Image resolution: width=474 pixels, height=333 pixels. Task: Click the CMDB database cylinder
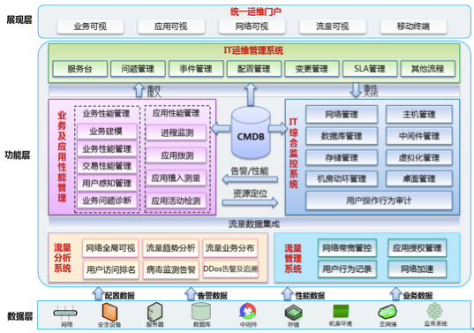point(251,132)
